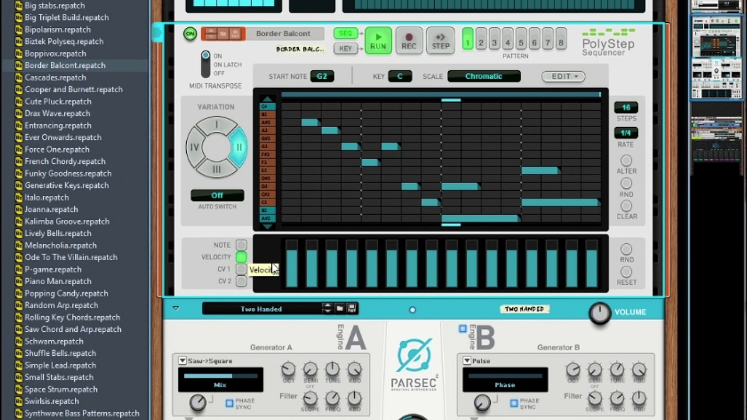Select variation II

pyautogui.click(x=239, y=147)
